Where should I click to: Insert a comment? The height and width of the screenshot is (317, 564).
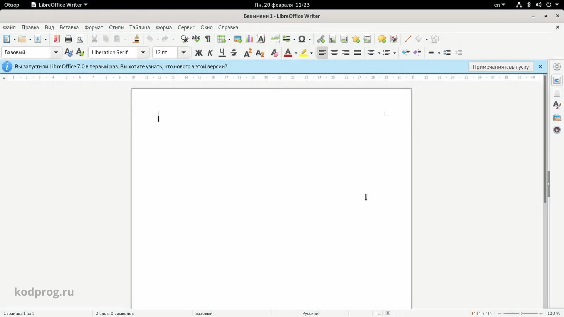click(382, 39)
